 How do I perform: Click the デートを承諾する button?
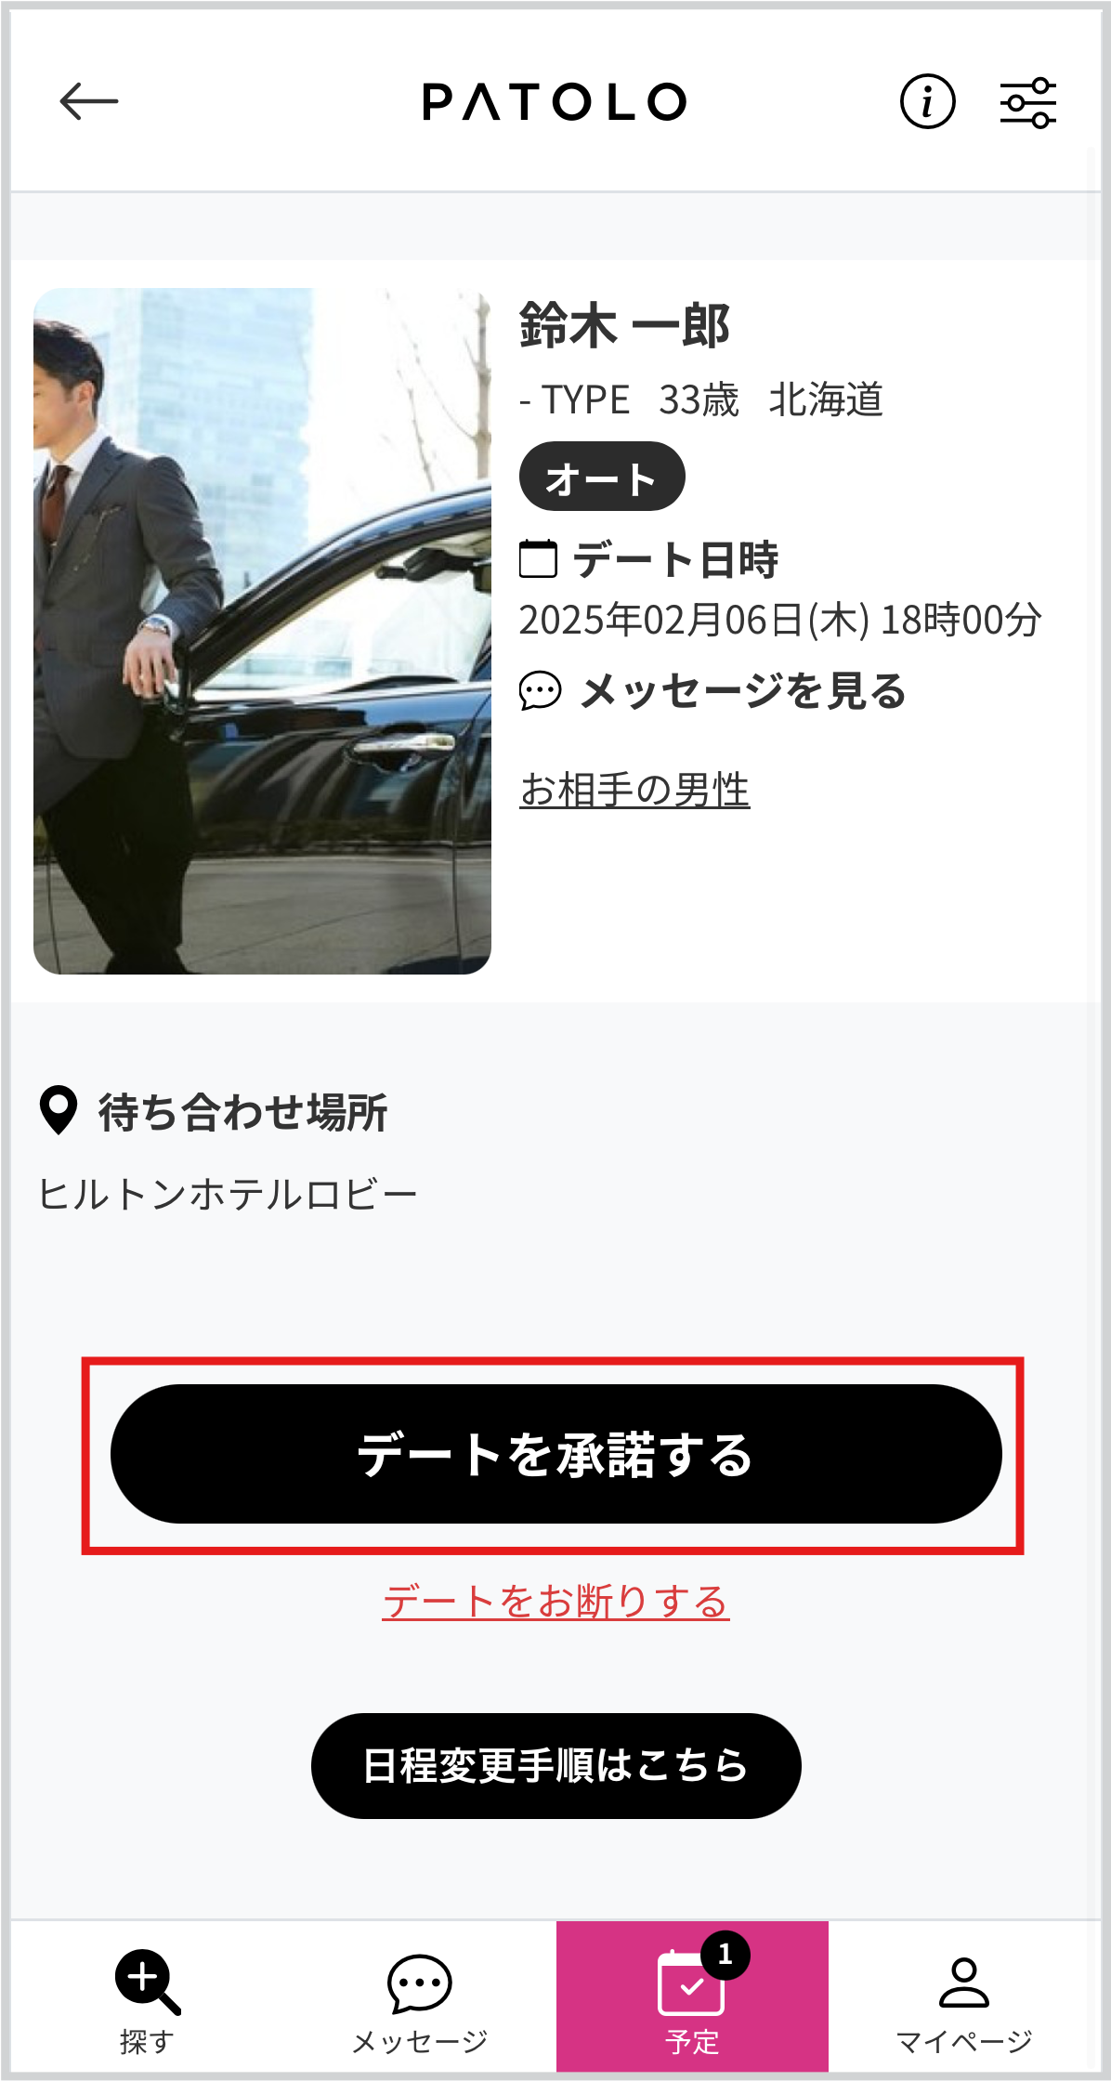click(555, 1454)
